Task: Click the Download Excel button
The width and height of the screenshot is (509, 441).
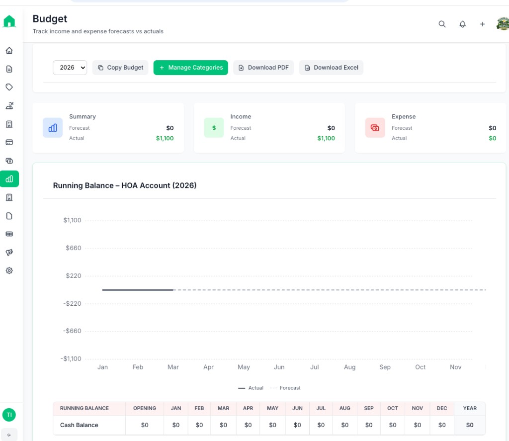Action: point(331,67)
